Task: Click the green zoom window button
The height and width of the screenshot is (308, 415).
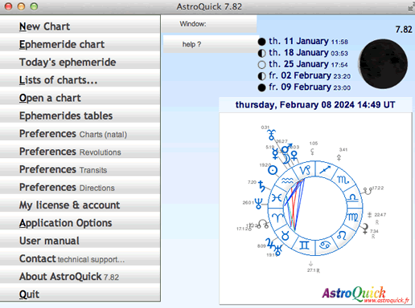Action: click(x=34, y=6)
